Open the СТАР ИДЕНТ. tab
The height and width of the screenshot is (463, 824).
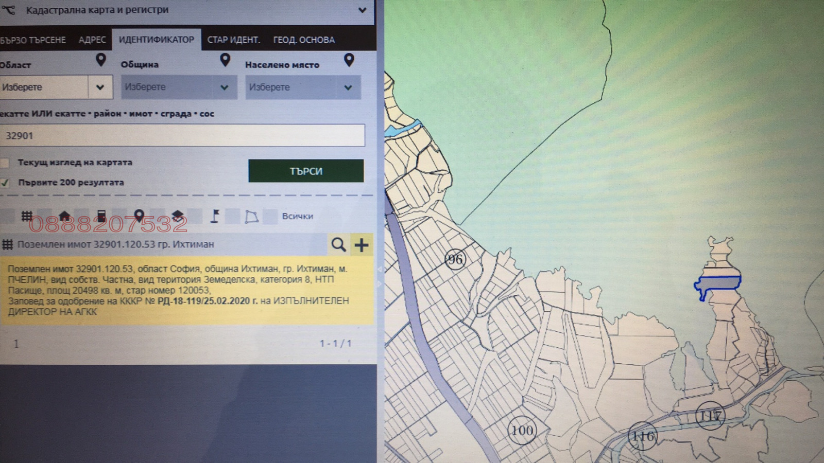point(233,40)
